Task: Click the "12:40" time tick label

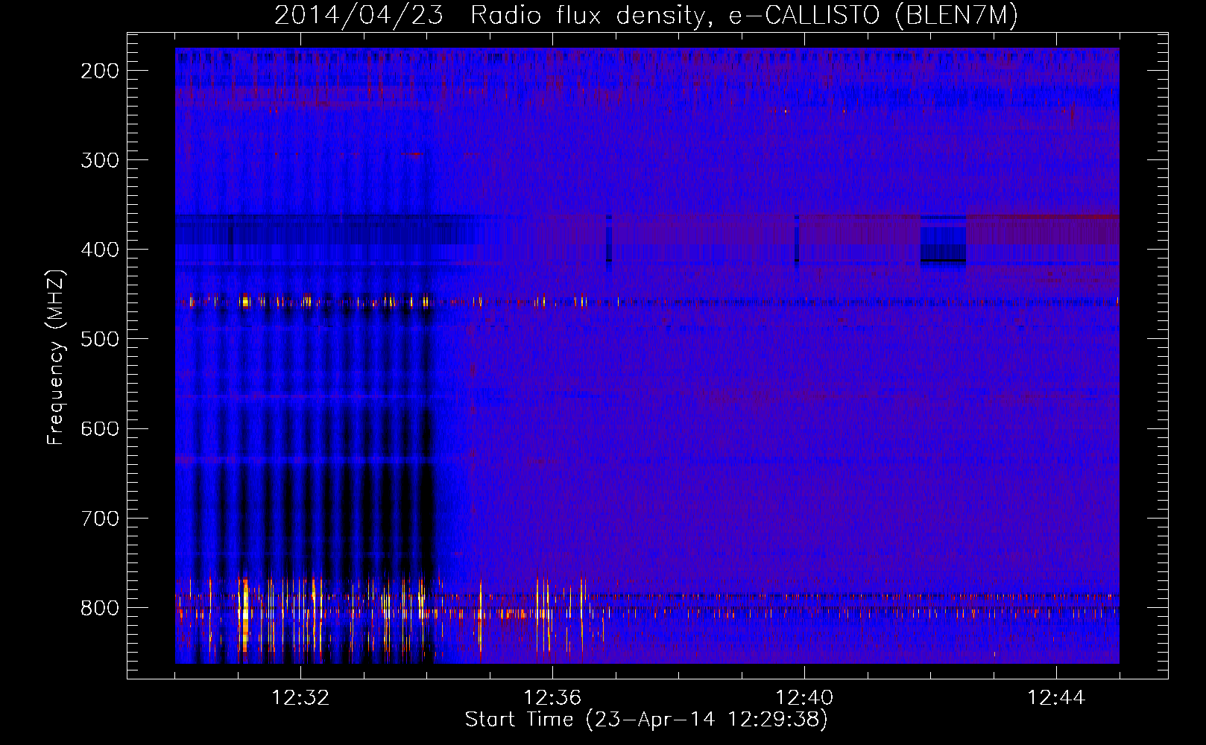Action: point(804,698)
